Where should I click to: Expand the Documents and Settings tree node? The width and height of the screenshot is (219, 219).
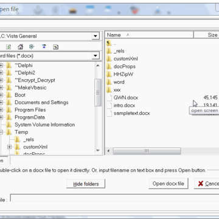pos(1,102)
